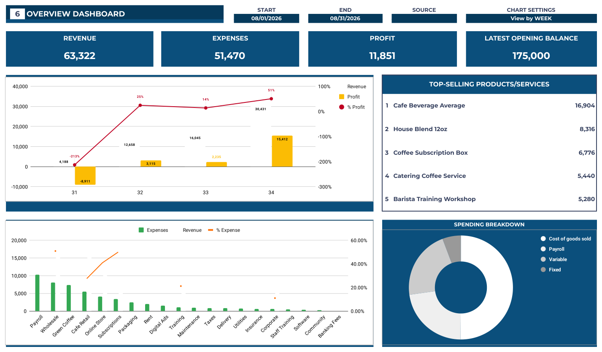Click the Green Coffee expense bar
Image resolution: width=602 pixels, height=352 pixels.
pyautogui.click(x=69, y=298)
